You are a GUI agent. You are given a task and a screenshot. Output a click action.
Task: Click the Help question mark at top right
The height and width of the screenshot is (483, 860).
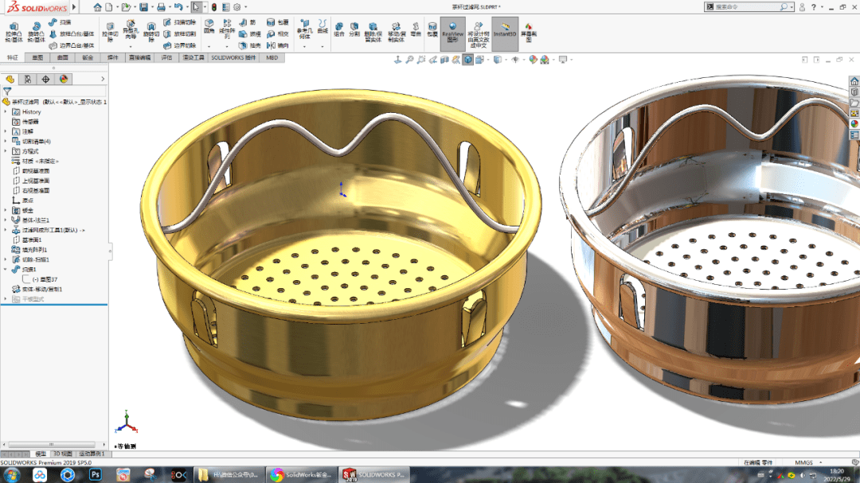[x=814, y=7]
